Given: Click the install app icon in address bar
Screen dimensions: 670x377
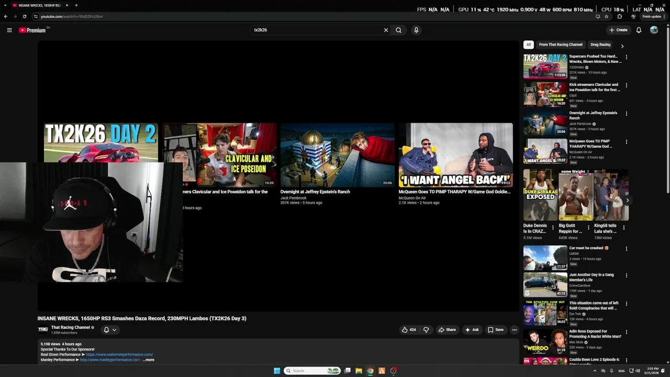Looking at the screenshot, I should pyautogui.click(x=598, y=16).
